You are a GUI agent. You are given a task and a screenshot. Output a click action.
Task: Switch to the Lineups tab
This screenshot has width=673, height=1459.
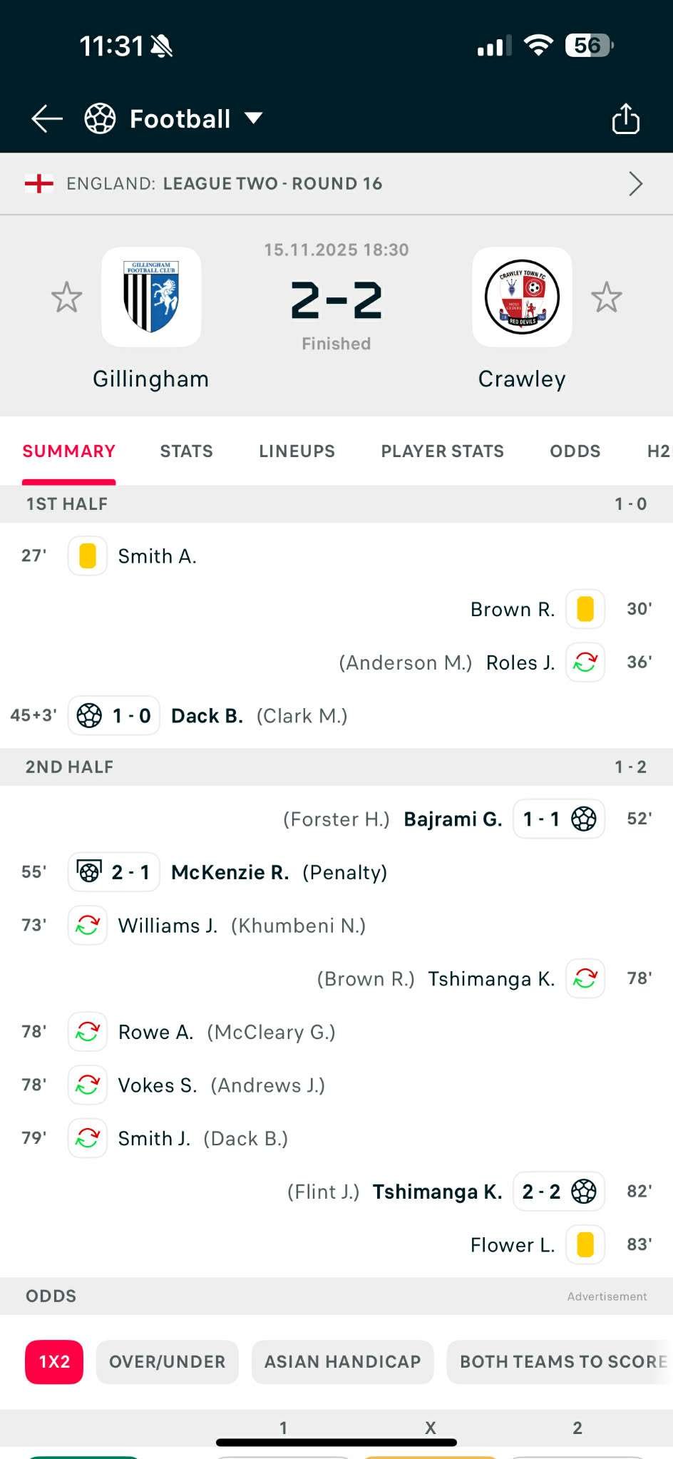[x=297, y=451]
